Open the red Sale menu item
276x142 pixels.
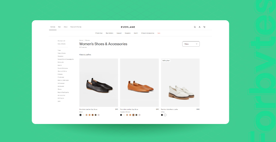tap(159, 33)
